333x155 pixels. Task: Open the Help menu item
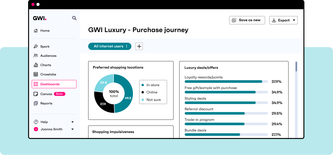(44, 122)
